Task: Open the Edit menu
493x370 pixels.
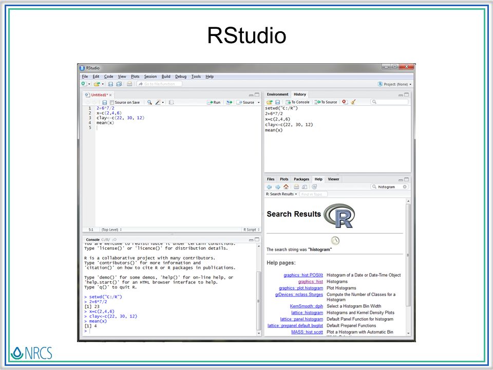Action: (x=96, y=77)
